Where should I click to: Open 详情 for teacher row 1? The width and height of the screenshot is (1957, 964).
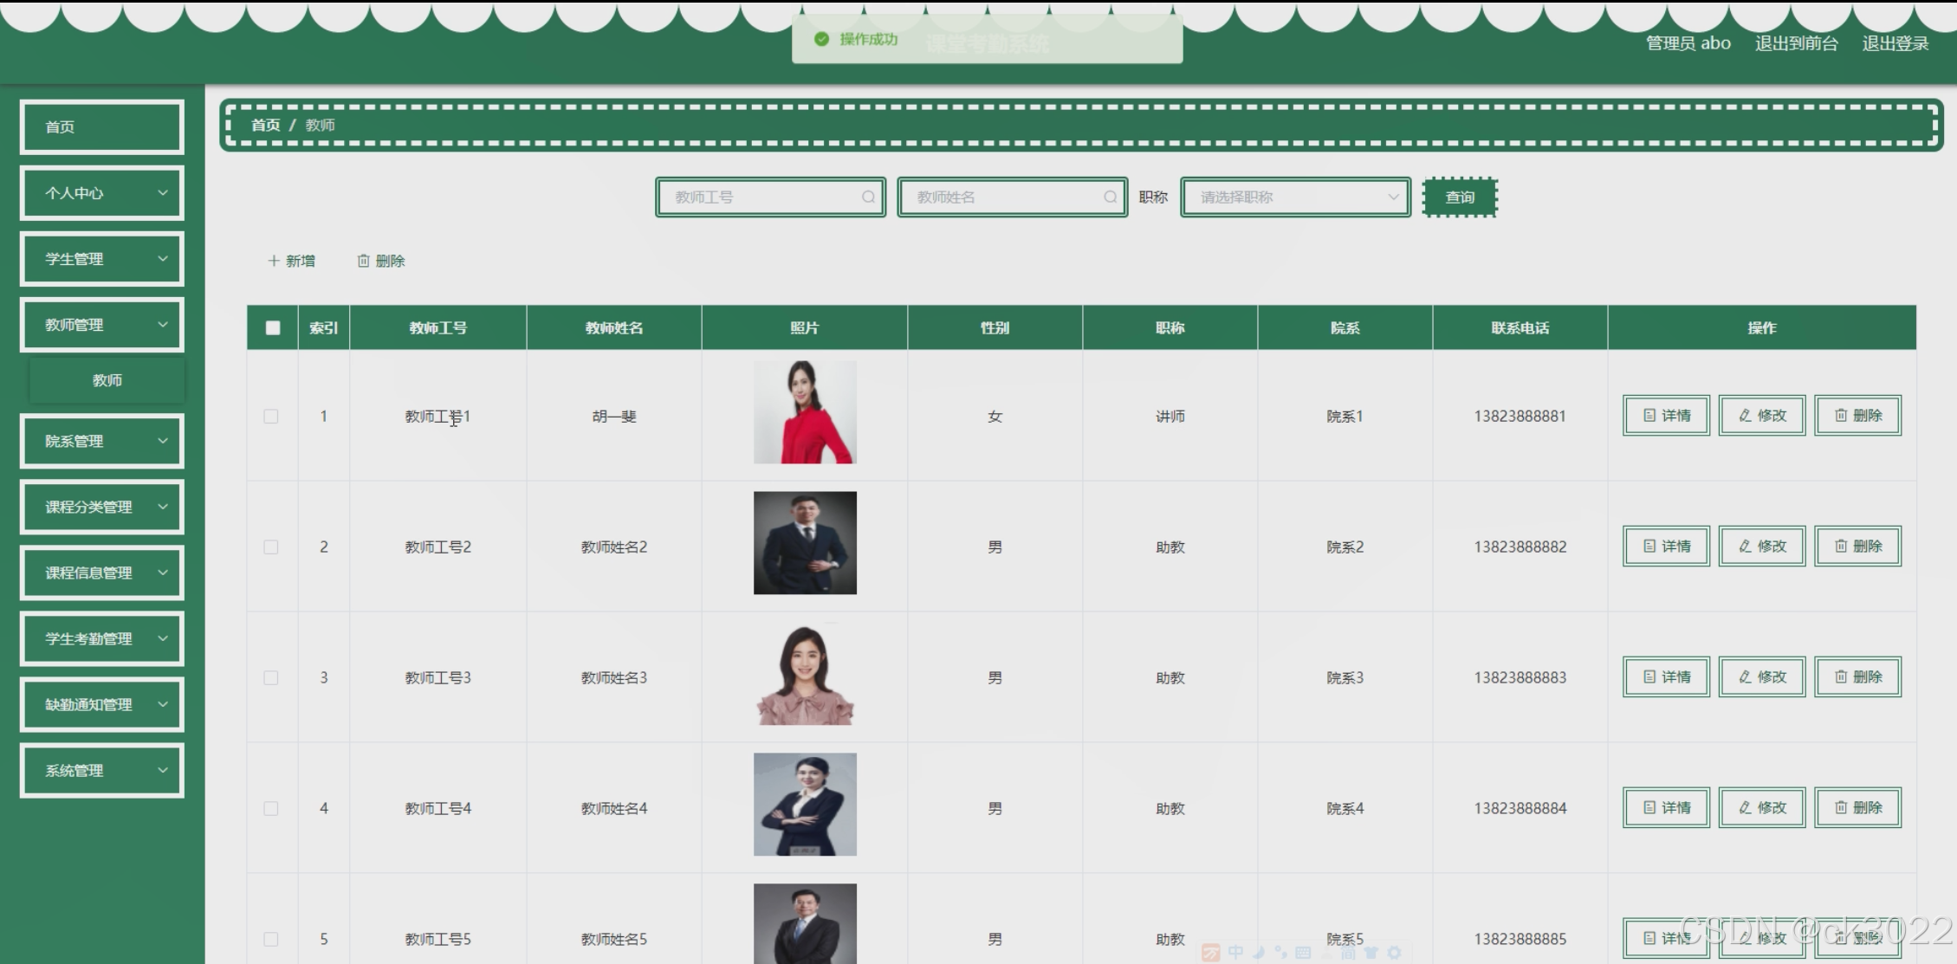[1666, 416]
